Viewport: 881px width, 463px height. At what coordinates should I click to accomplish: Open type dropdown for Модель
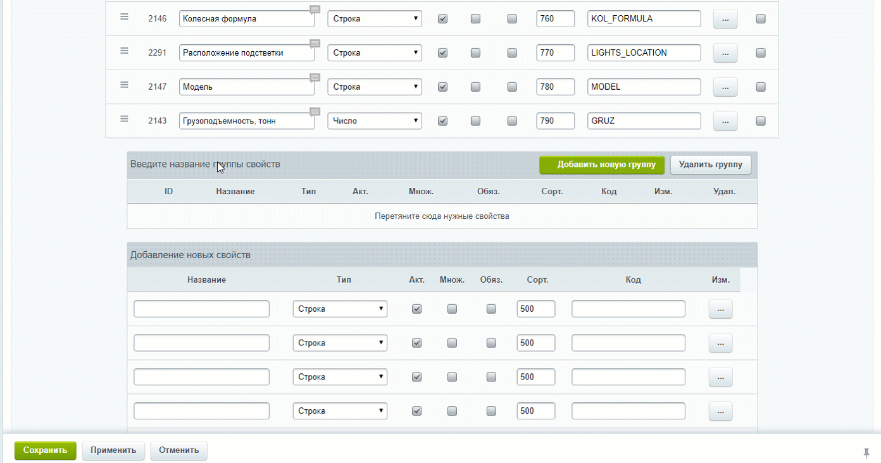click(x=375, y=87)
